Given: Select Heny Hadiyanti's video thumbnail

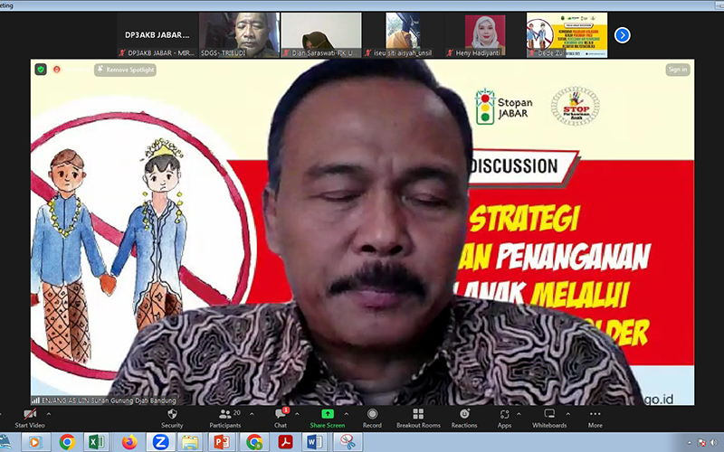Looking at the screenshot, I should (x=485, y=34).
